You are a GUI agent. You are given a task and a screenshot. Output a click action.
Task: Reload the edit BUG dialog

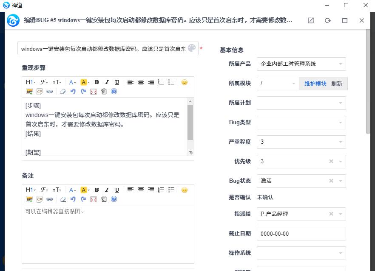click(328, 20)
